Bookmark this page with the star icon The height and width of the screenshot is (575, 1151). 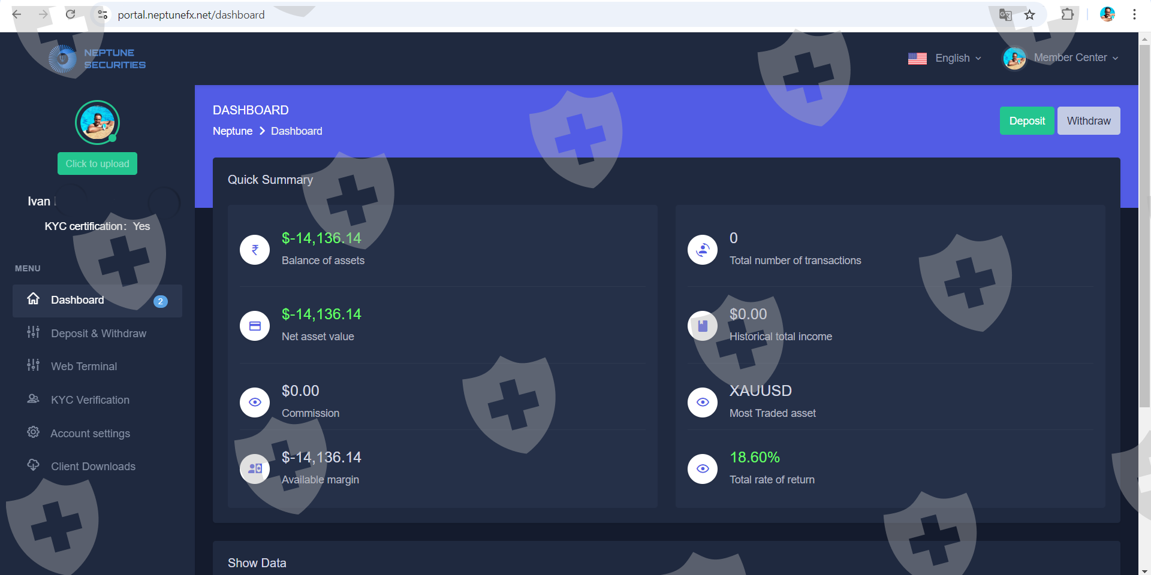coord(1029,15)
